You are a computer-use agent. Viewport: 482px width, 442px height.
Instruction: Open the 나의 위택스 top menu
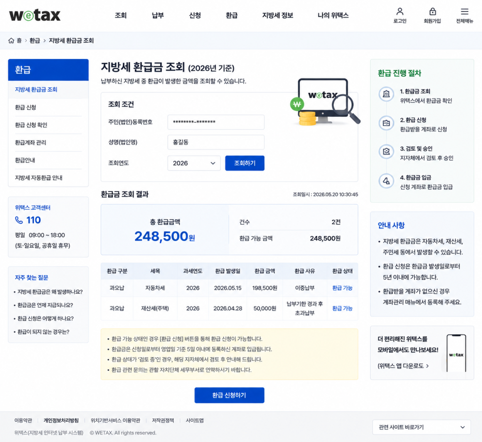click(333, 16)
